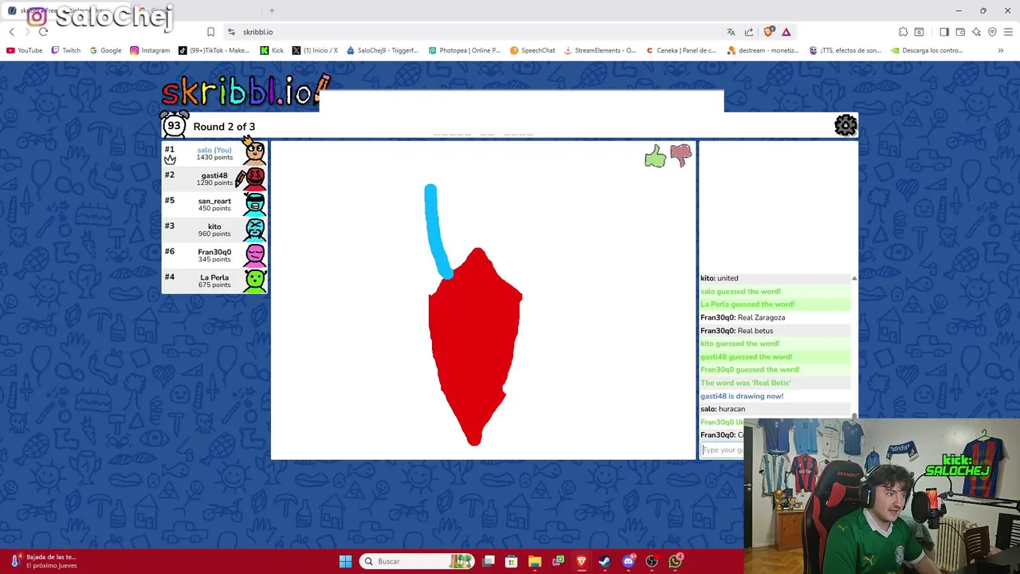Open skribbl settings gear
1020x574 pixels.
pos(845,125)
